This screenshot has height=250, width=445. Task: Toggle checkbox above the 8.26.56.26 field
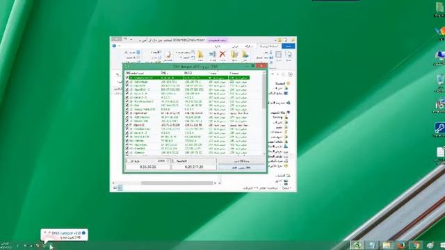click(x=128, y=160)
